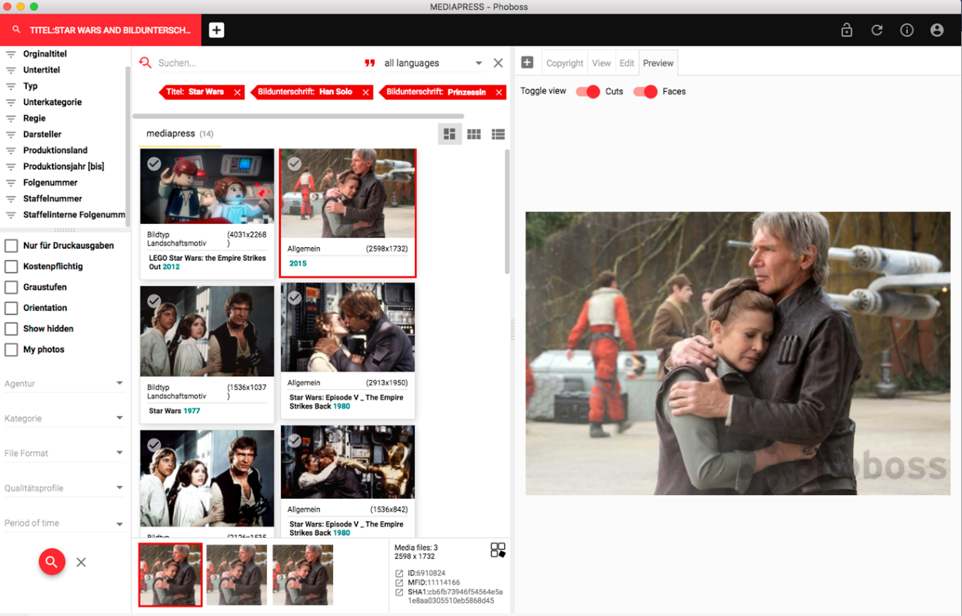Viewport: 962px width, 616px height.
Task: Open the View tab
Action: click(x=601, y=63)
